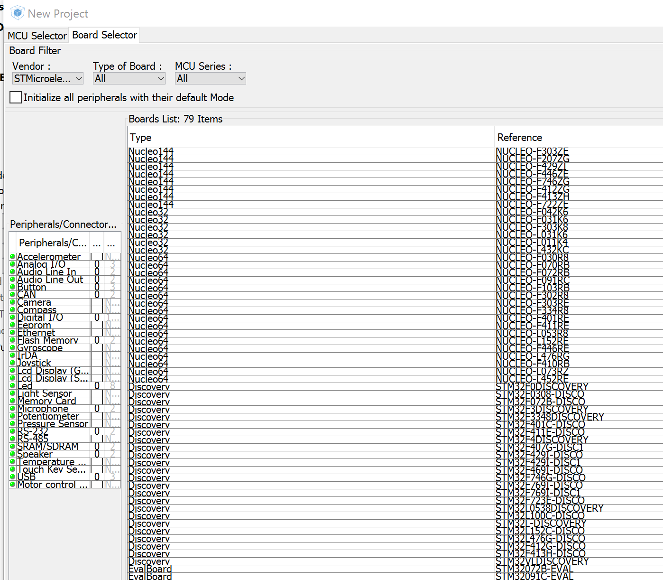Viewport: 663px width, 580px height.
Task: Select board STM32F4DISCOVERY in list
Action: point(396,440)
